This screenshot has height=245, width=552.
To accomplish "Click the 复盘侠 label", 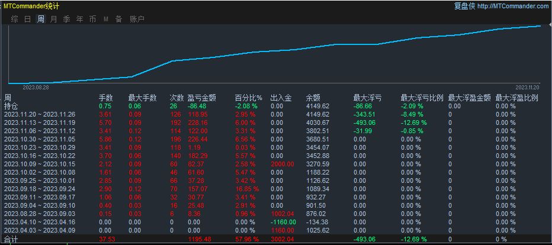I will click(x=464, y=7).
